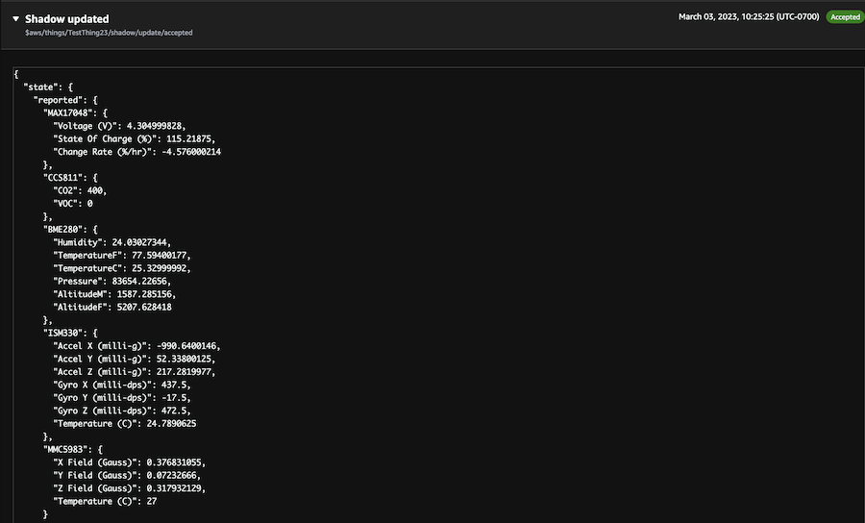Select the "MMC5983" sensor key
Screen dimensions: 865x523
(67, 450)
